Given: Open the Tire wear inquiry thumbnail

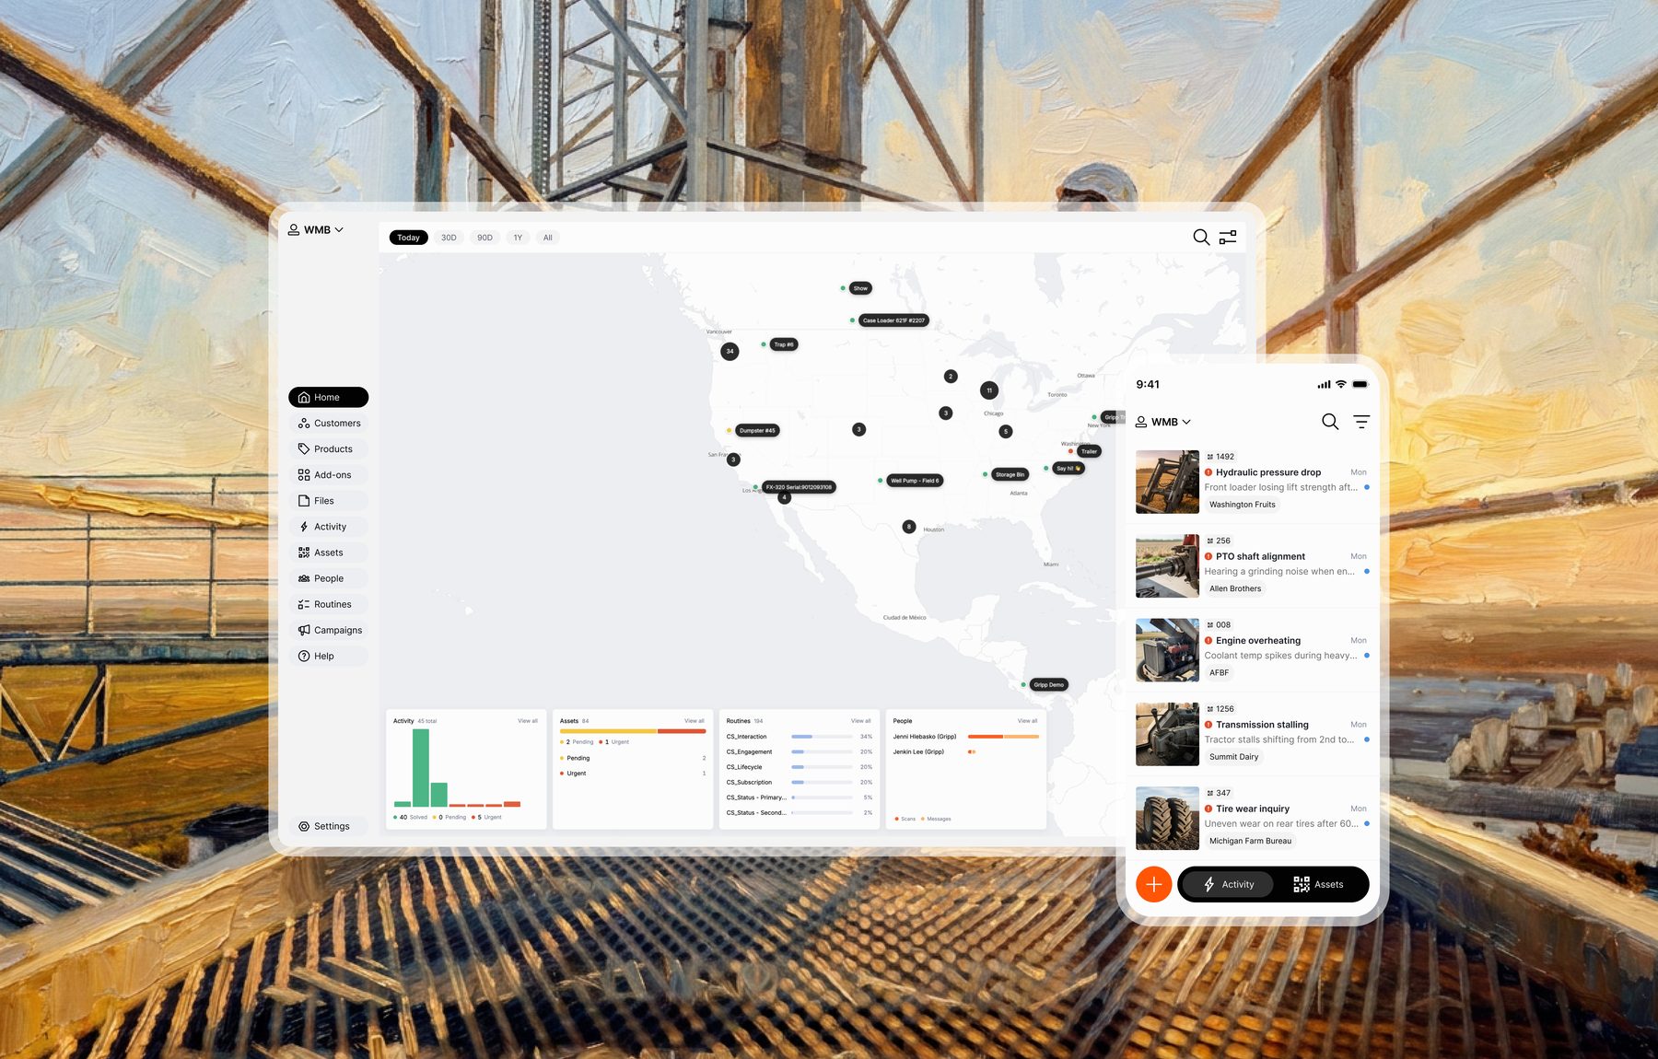Looking at the screenshot, I should (x=1167, y=818).
